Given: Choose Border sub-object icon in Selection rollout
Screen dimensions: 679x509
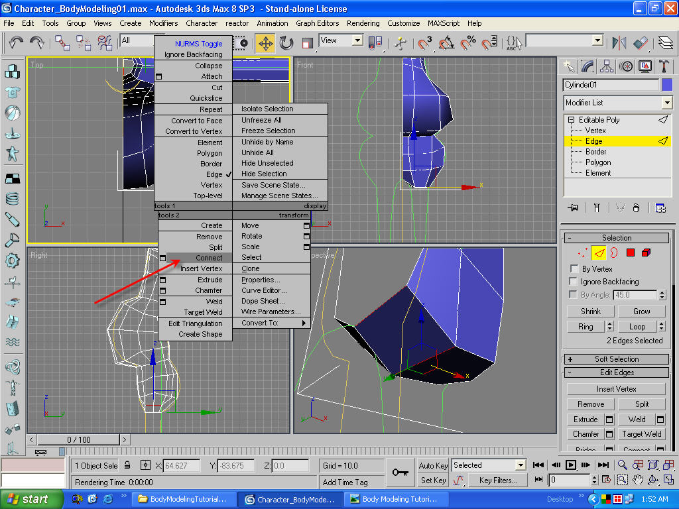Looking at the screenshot, I should click(x=614, y=253).
